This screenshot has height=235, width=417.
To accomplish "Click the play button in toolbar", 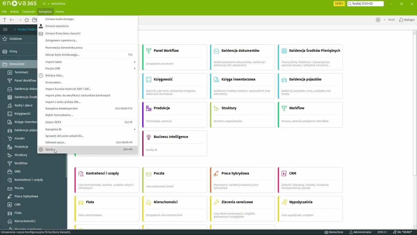I will pyautogui.click(x=378, y=20).
